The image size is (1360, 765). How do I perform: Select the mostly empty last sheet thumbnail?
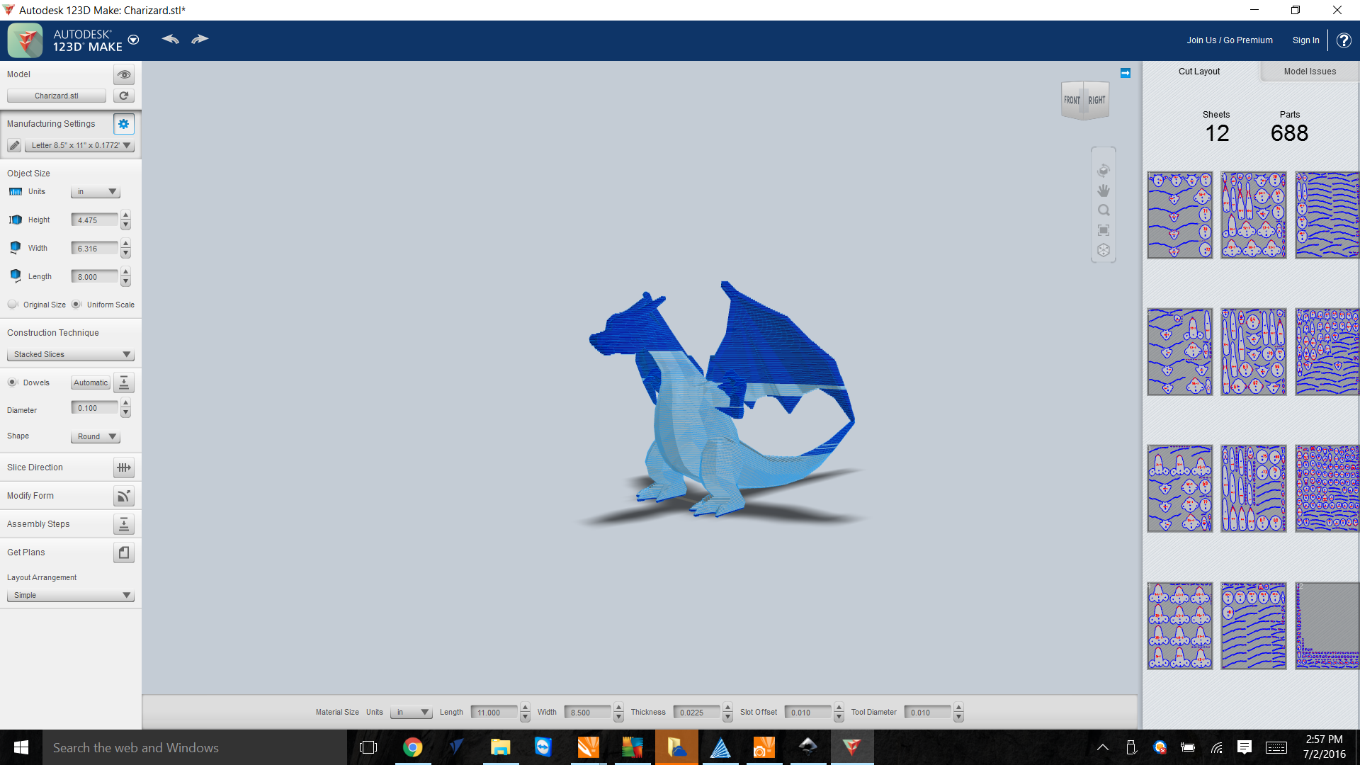point(1327,626)
